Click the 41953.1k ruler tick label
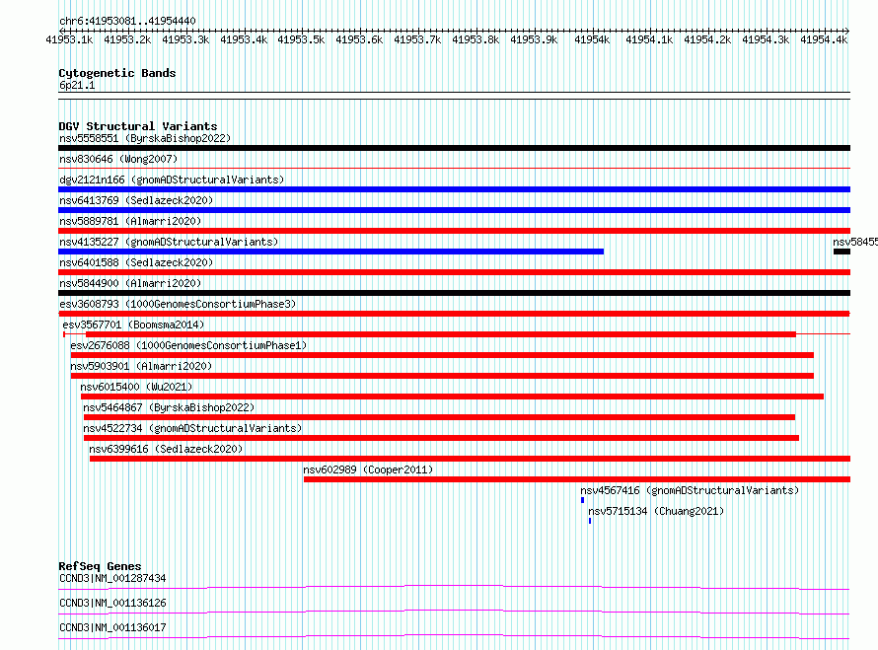 tap(69, 39)
